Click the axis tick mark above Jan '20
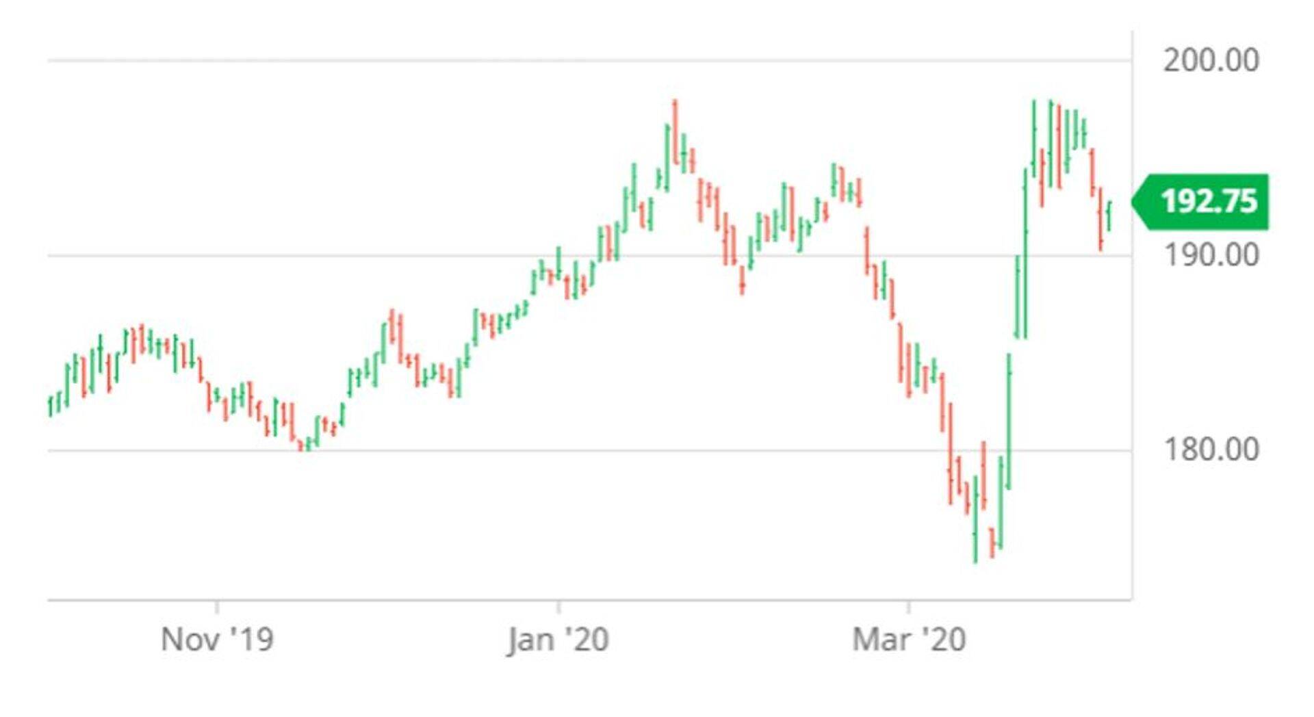The height and width of the screenshot is (717, 1314). pyautogui.click(x=558, y=607)
